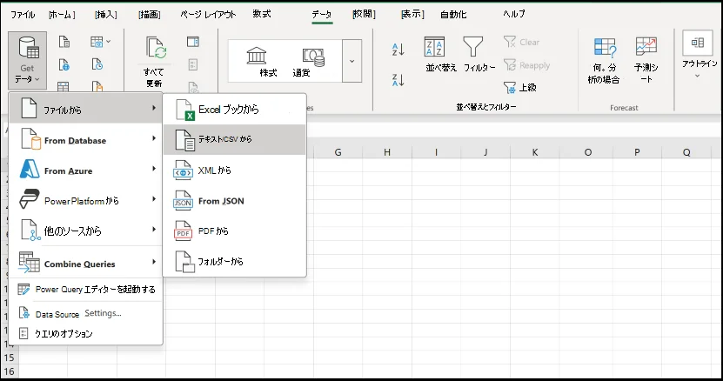The image size is (723, 381).
Task: Open the Queries & Connections pane icon
Action: (193, 42)
